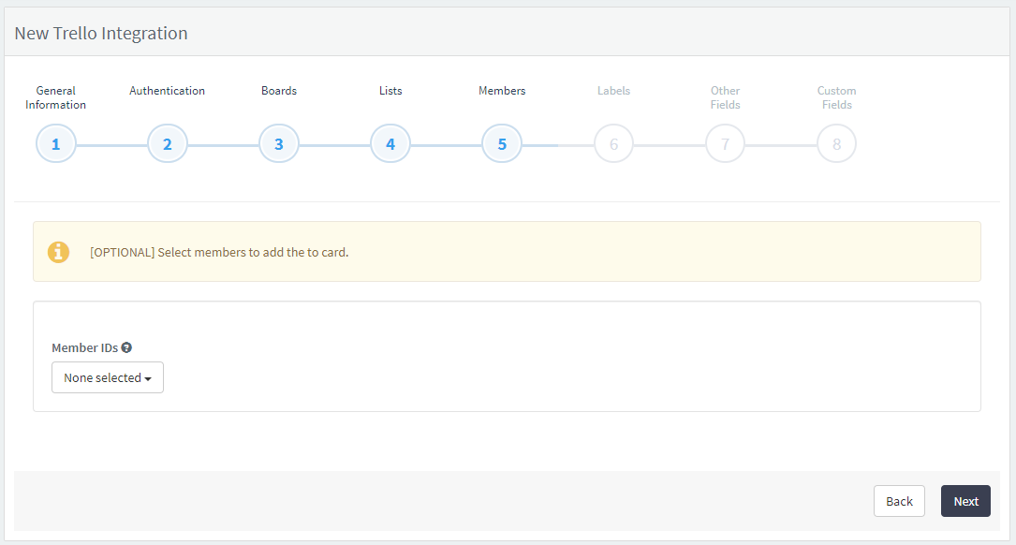Jump to step 2 Authentication circle
Viewport: 1016px width, 545px height.
click(168, 144)
